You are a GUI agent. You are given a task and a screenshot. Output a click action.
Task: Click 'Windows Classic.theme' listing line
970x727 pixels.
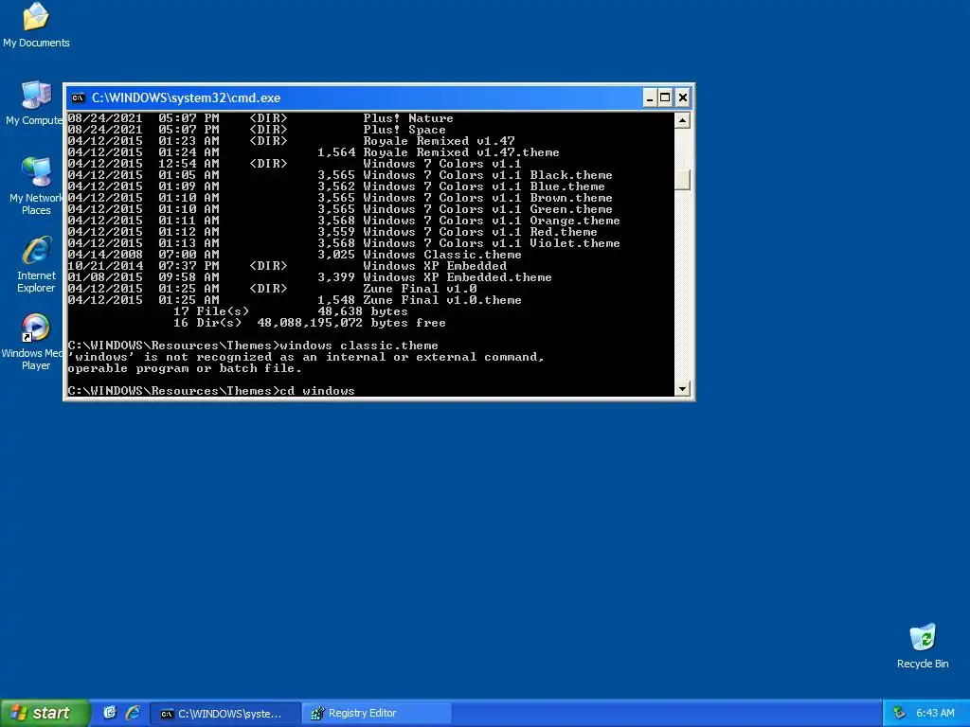(295, 255)
